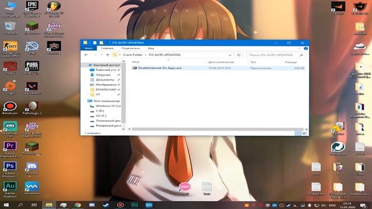This screenshot has height=209, width=372.
Task: Open the Вид ribbon tab
Action: tap(151, 48)
